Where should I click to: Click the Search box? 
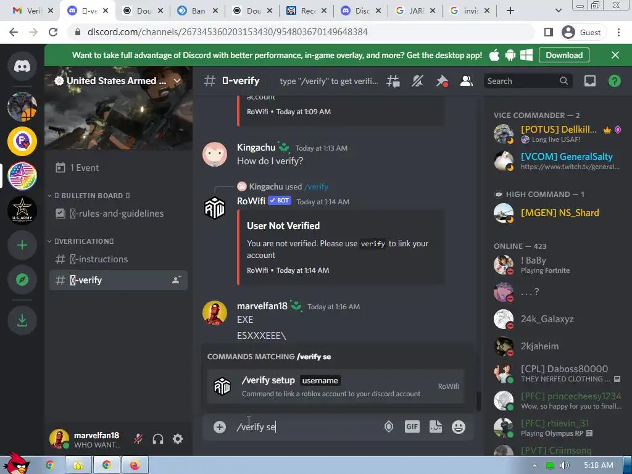tap(528, 81)
